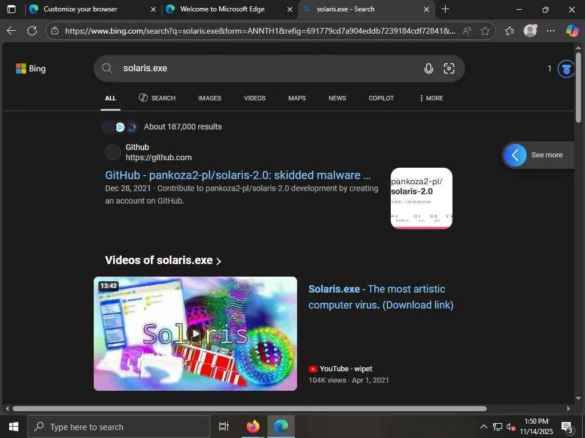Viewport: 585px width, 438px height.
Task: Start voice search with microphone icon
Action: [x=428, y=68]
